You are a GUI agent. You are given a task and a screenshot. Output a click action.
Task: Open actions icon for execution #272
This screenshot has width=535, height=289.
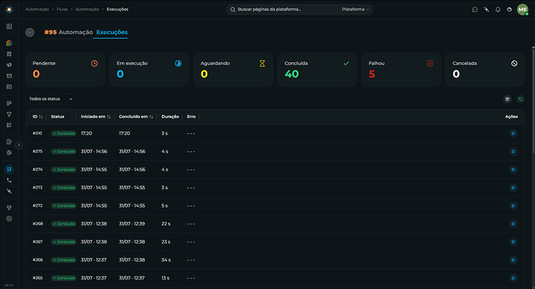tap(513, 206)
